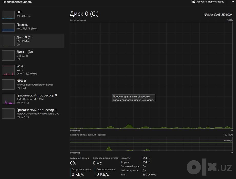
Task: Click the run new task icon
Action: tap(193, 2)
